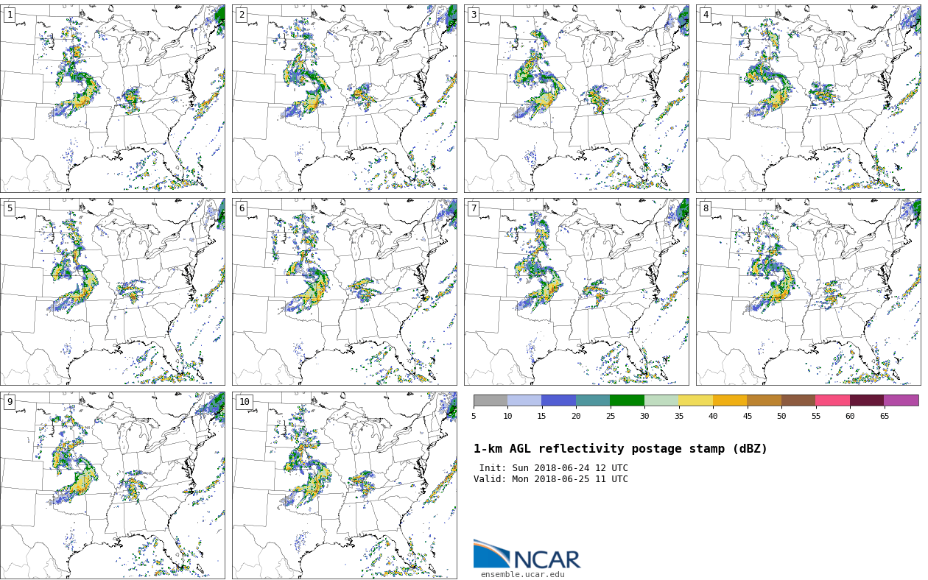This screenshot has height=580, width=928.
Task: Open the ensemble.ucar.edu link text
Action: pos(522,575)
